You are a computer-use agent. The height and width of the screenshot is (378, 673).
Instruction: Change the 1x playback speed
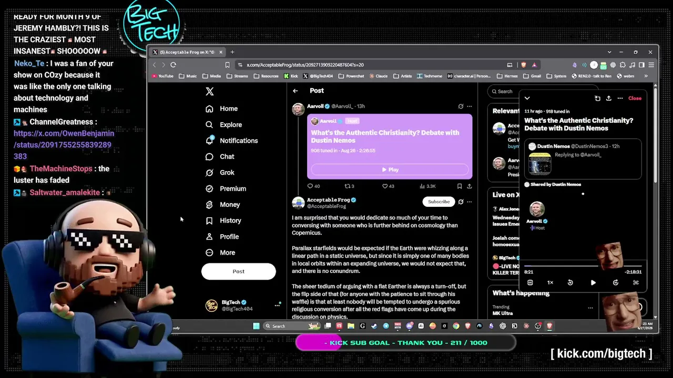pyautogui.click(x=550, y=282)
